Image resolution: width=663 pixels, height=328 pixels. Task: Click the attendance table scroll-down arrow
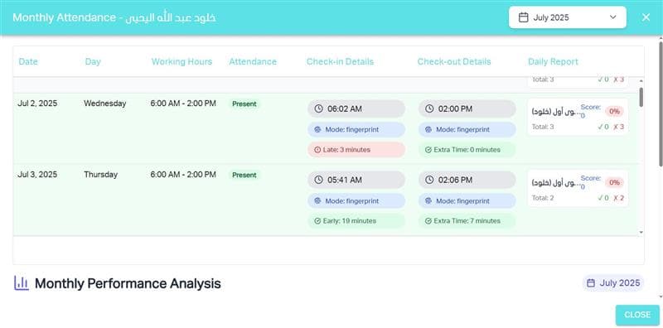(x=641, y=232)
